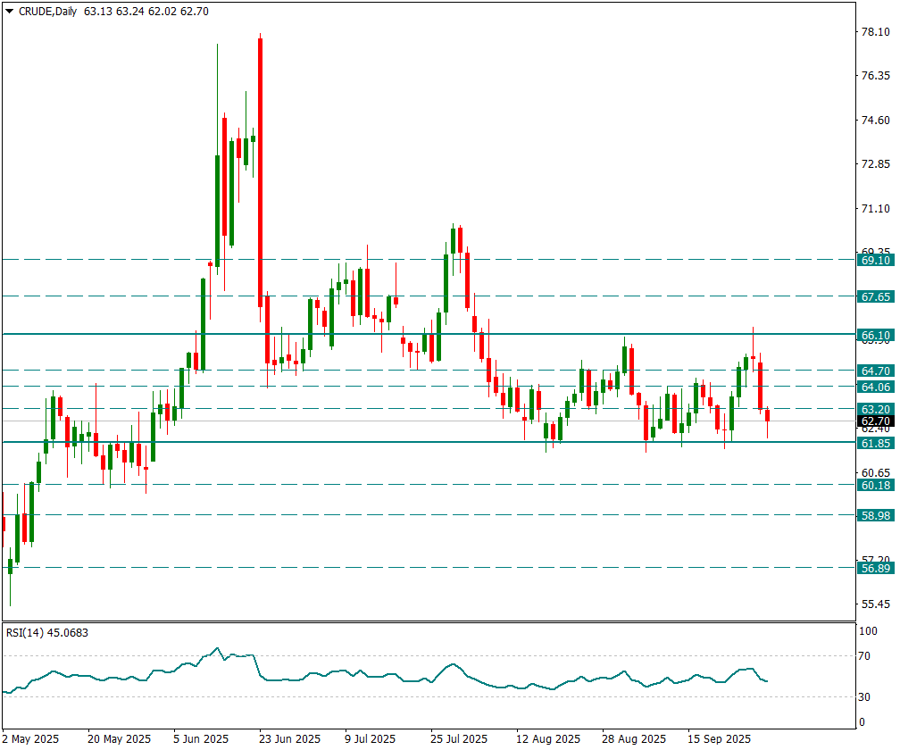Click the RSI(14) 45.0683 indicator label
This screenshot has width=900, height=750.
(x=47, y=633)
